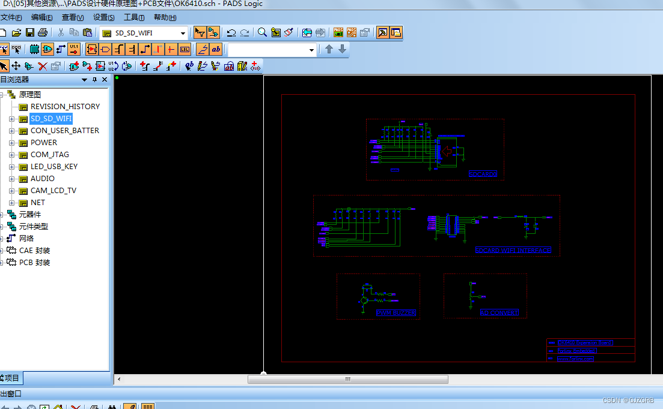Click the Redraw brush icon
The height and width of the screenshot is (409, 663).
(289, 32)
